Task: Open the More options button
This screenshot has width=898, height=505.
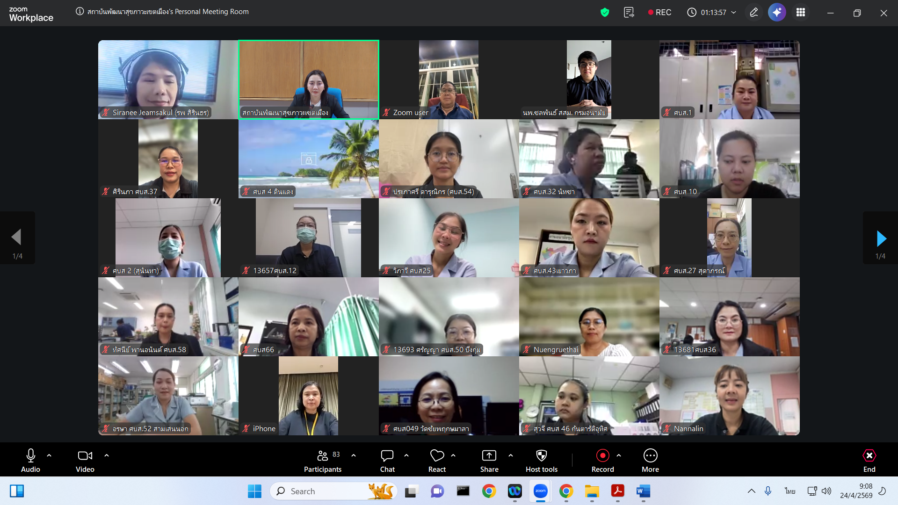Action: tap(650, 456)
